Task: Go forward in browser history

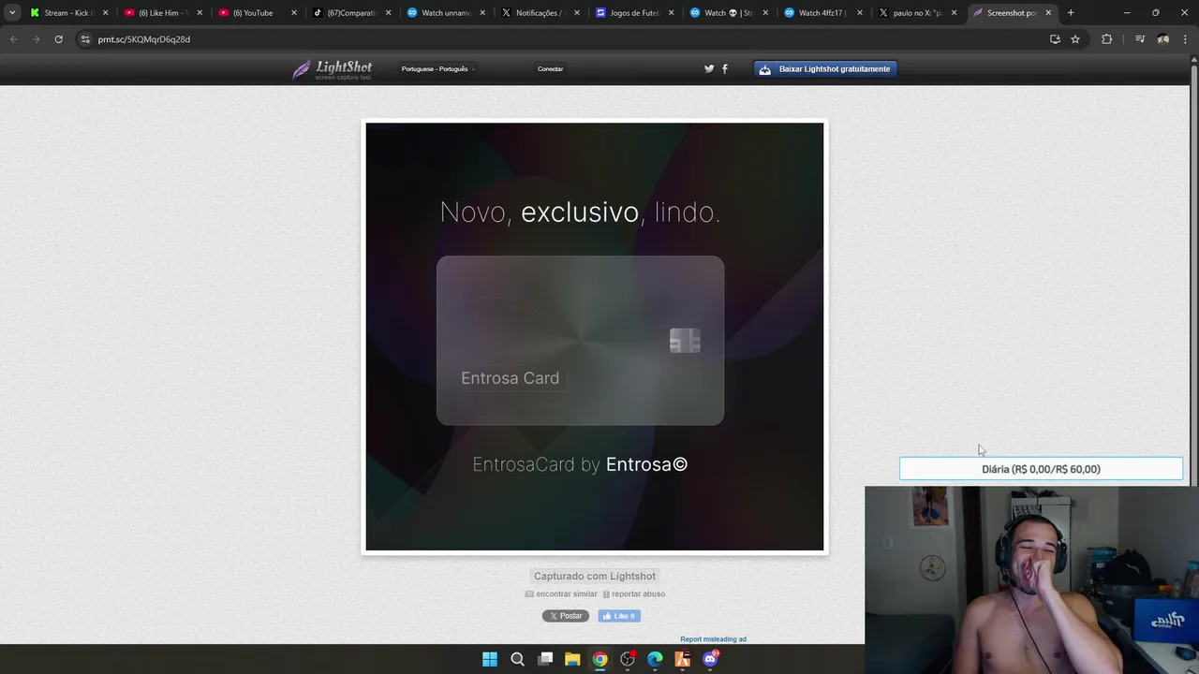Action: [36, 39]
